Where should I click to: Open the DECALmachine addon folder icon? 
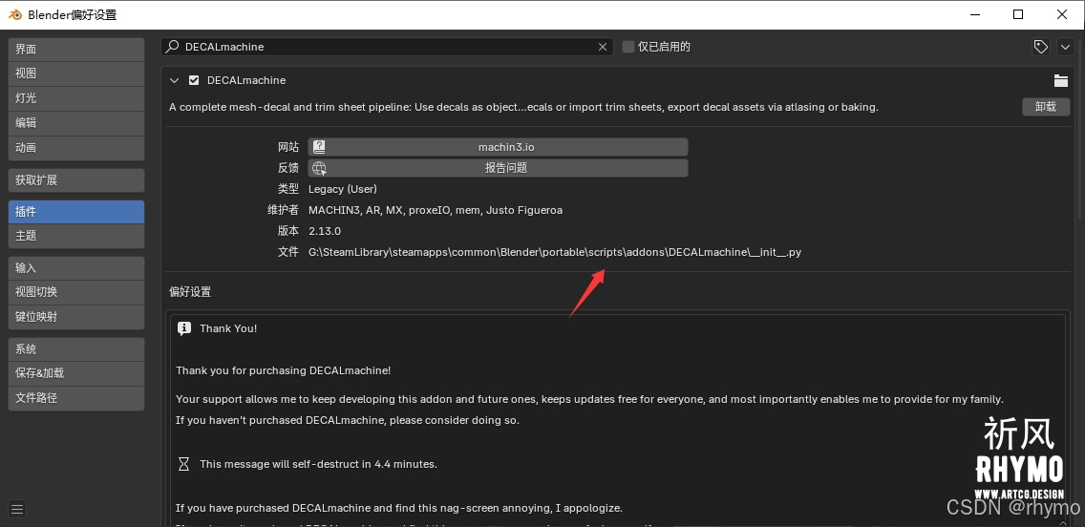pyautogui.click(x=1061, y=80)
